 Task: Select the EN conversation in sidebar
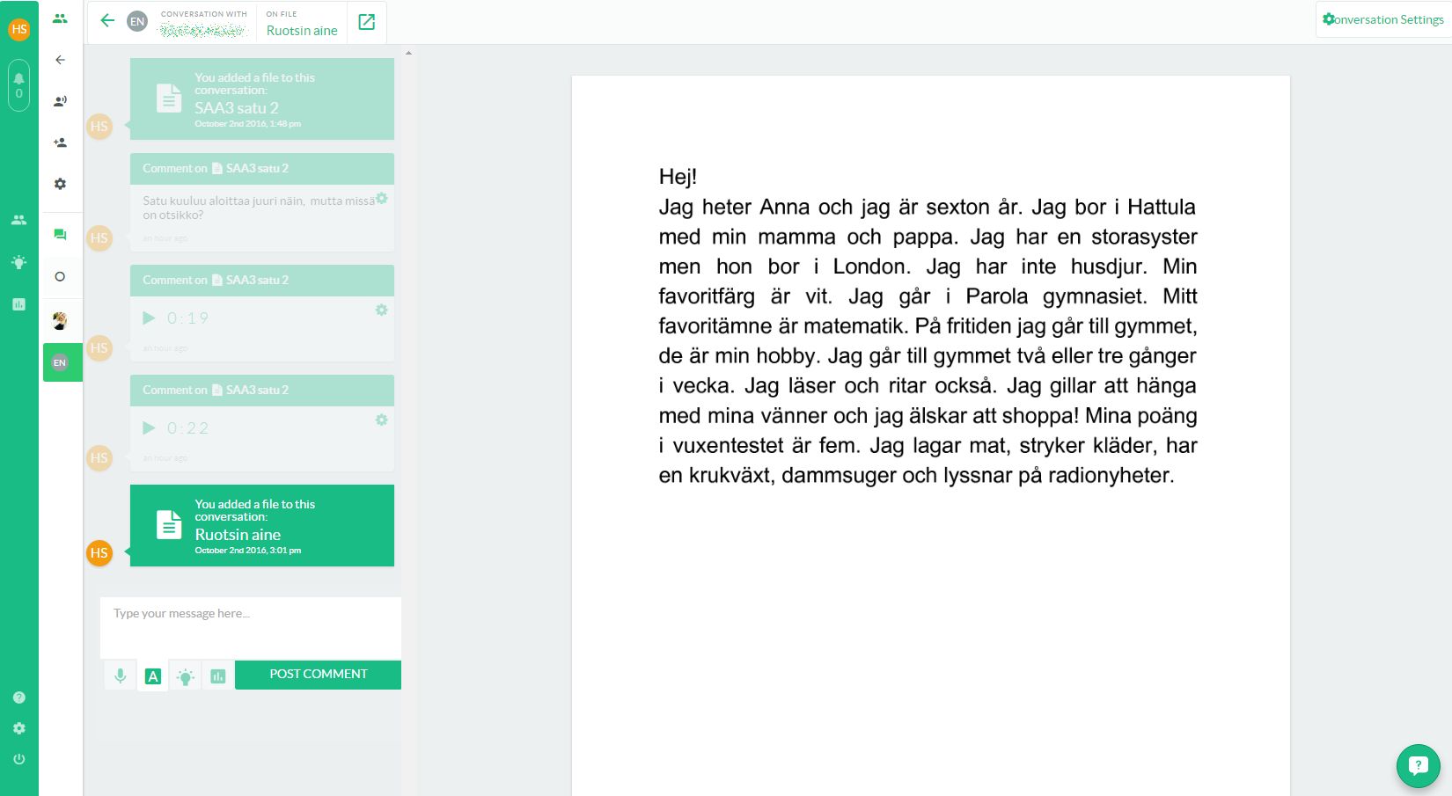tap(60, 362)
